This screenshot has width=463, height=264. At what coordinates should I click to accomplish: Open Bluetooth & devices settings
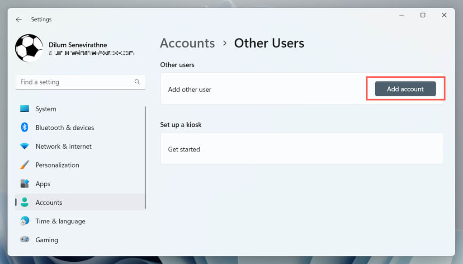pyautogui.click(x=65, y=127)
